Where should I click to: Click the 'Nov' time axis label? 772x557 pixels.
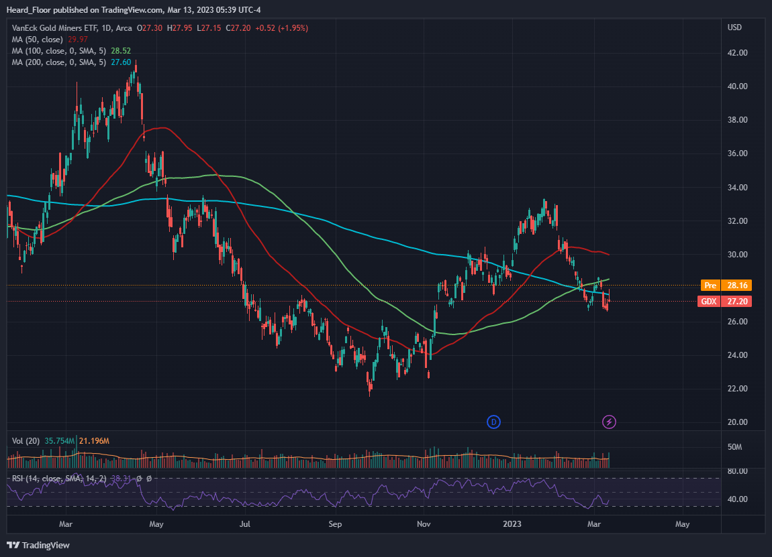424,524
